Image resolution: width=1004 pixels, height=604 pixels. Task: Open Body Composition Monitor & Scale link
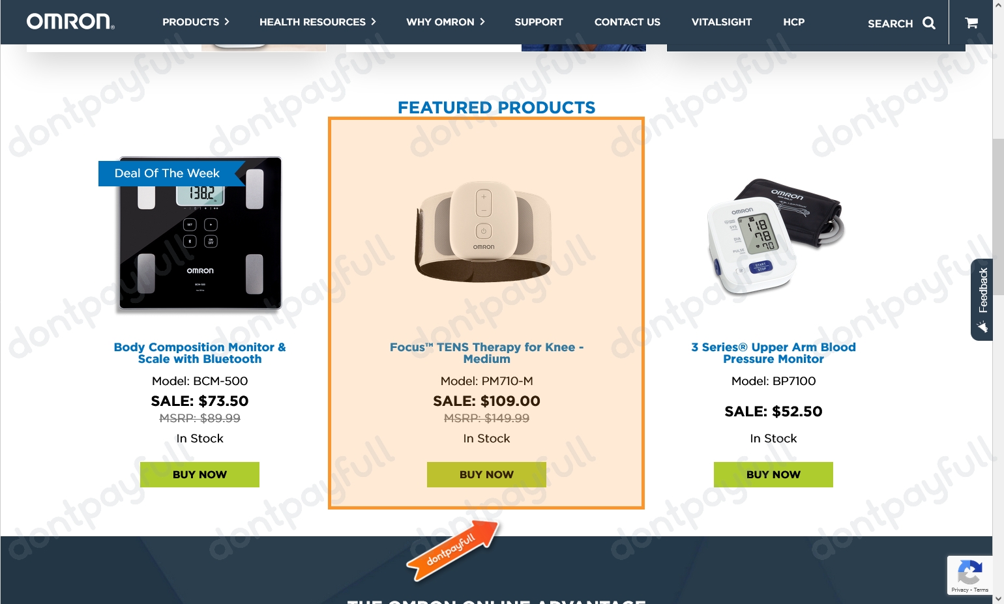tap(199, 353)
